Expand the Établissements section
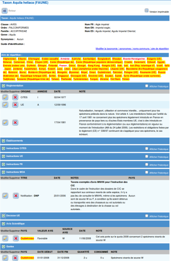 click(3, 141)
